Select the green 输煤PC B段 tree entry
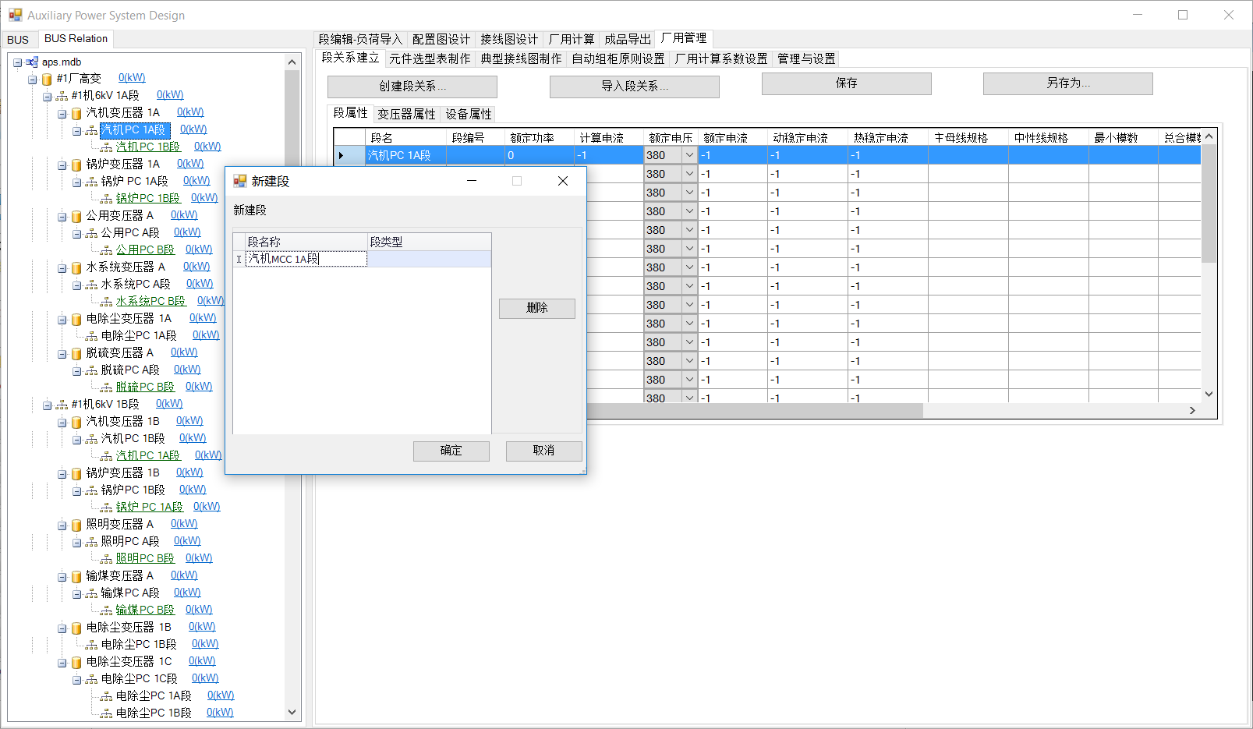The width and height of the screenshot is (1253, 729). tap(145, 610)
